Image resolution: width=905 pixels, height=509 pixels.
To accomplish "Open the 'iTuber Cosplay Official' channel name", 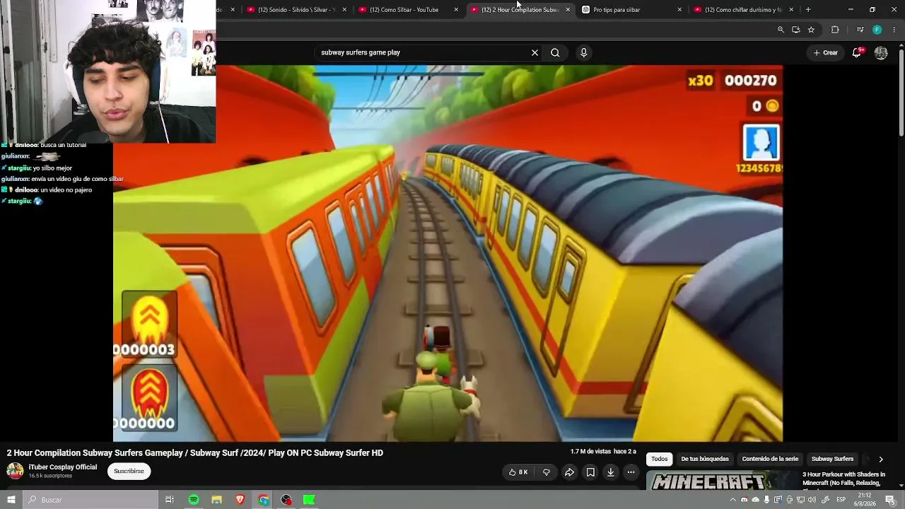I will [63, 467].
